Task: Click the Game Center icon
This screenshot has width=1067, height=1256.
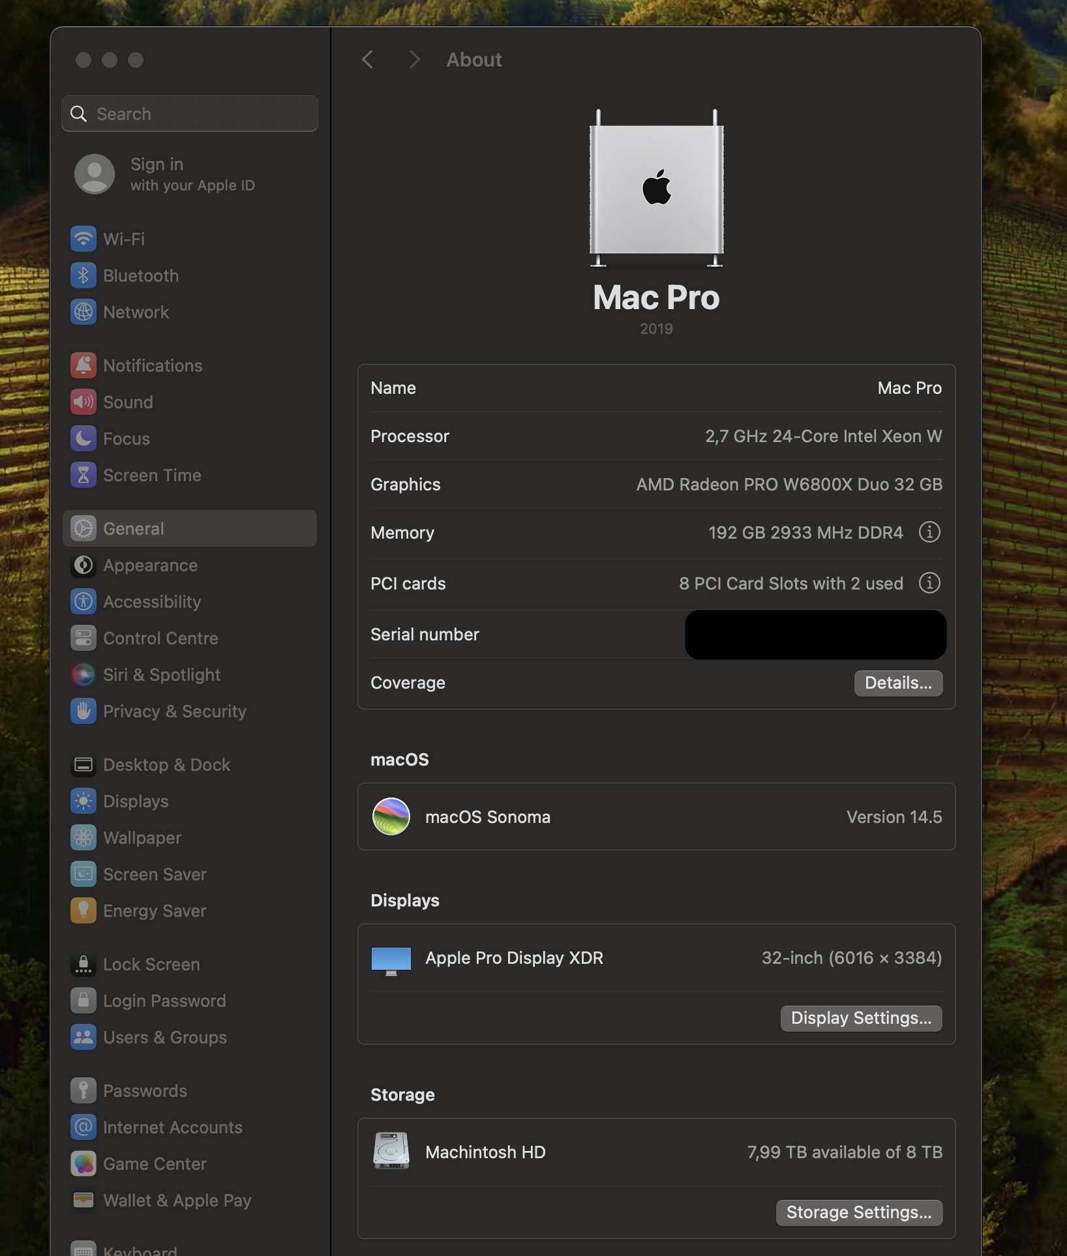Action: click(83, 1163)
